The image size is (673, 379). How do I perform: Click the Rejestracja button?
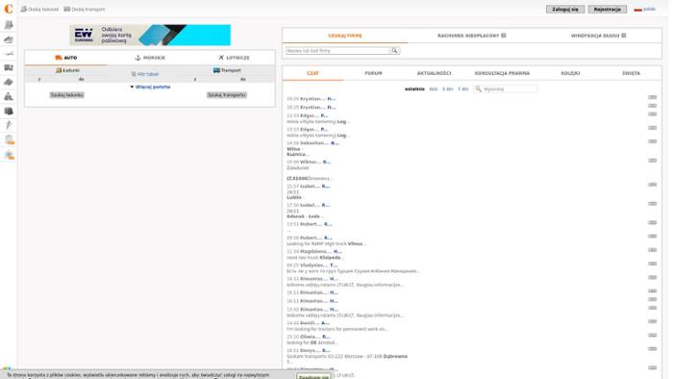607,9
